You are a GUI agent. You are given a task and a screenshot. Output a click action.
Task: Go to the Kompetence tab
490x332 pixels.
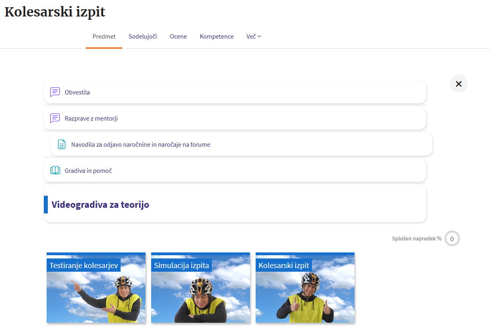point(217,37)
